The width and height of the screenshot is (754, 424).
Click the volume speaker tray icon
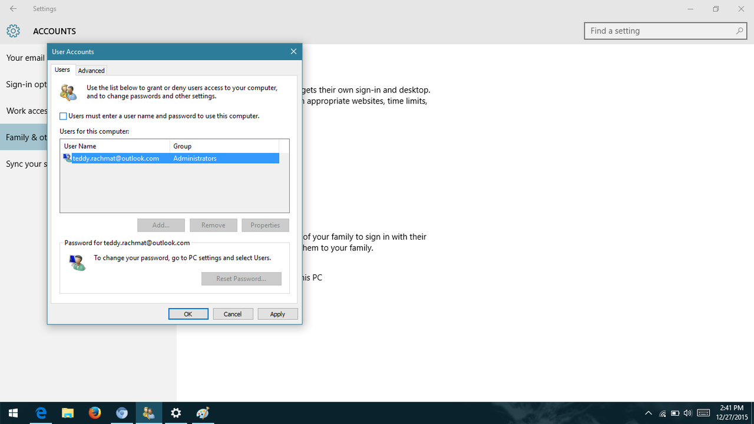(x=687, y=413)
